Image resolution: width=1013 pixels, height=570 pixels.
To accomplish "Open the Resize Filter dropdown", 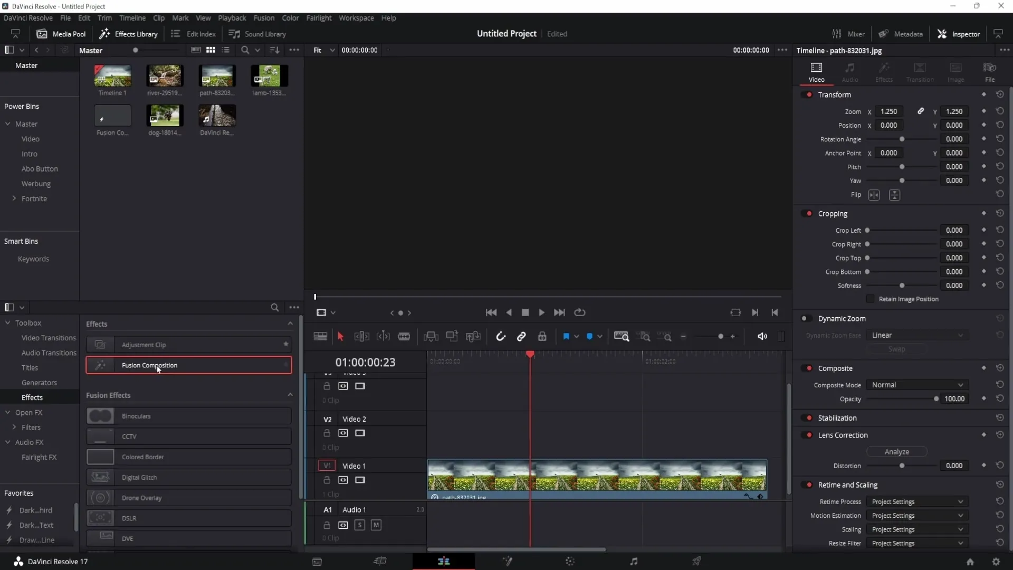I will tap(918, 544).
